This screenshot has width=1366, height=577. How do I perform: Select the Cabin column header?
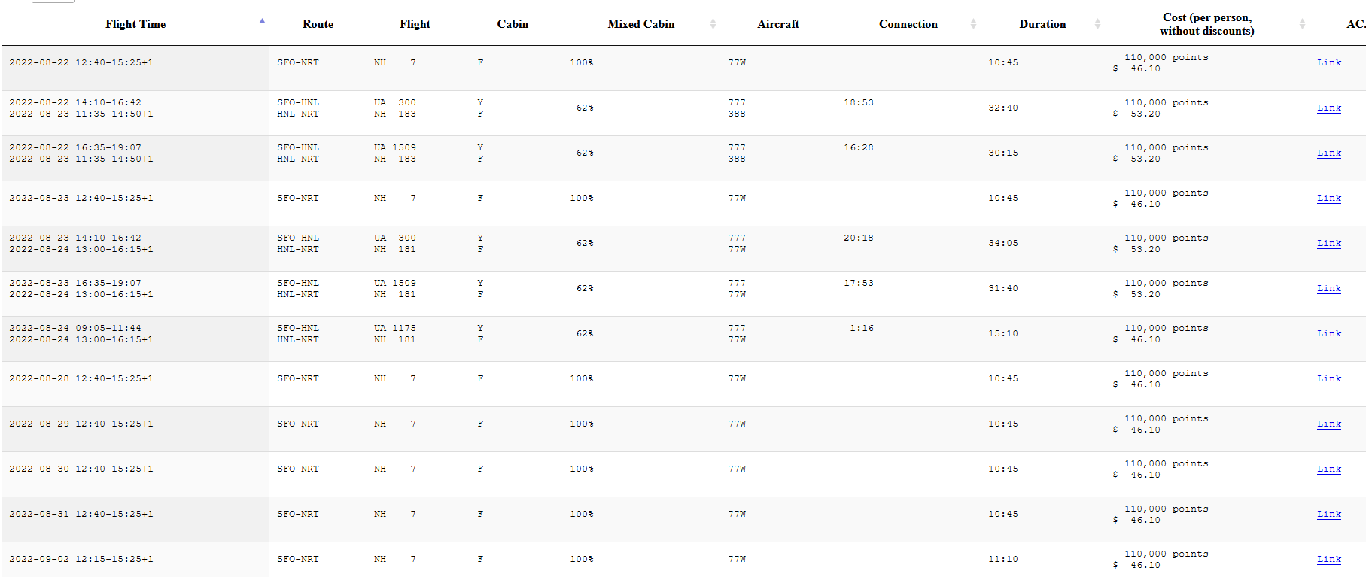(513, 24)
